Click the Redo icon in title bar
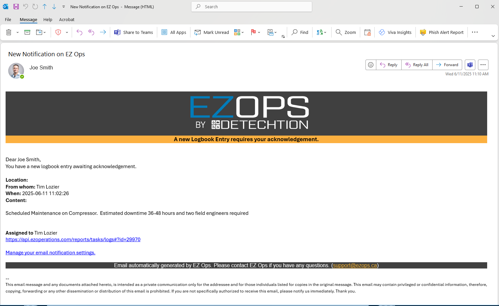 click(35, 7)
